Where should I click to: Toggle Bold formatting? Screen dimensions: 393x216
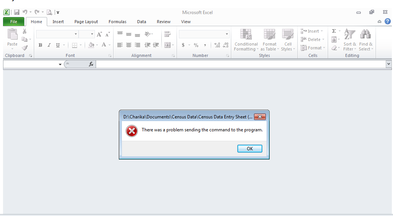click(x=40, y=45)
